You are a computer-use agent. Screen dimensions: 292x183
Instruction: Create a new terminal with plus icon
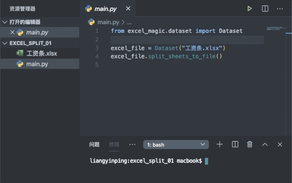coord(219,145)
